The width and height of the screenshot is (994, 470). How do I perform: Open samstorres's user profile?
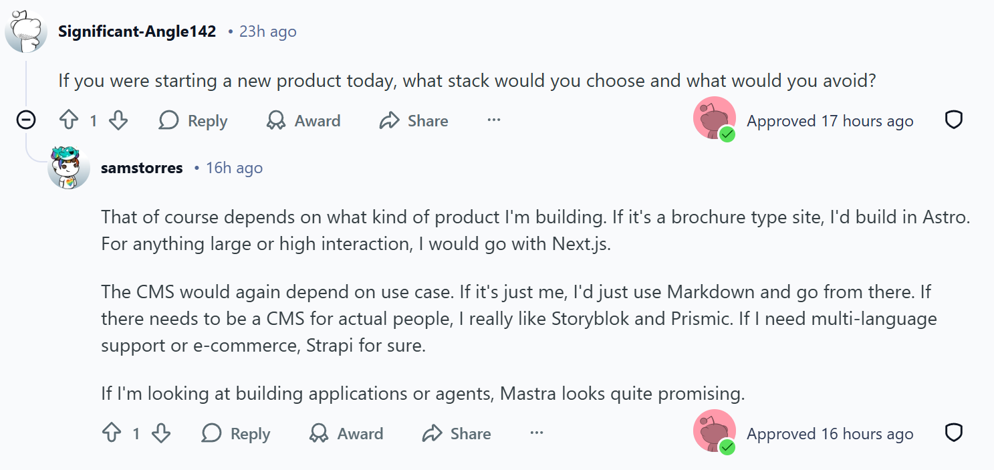[142, 168]
